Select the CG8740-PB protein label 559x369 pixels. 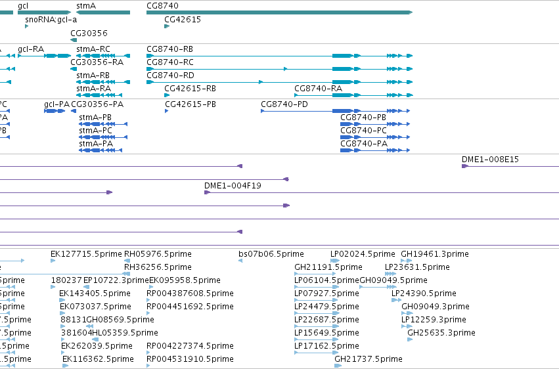(363, 118)
